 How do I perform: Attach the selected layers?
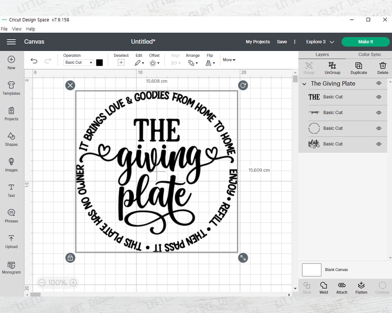click(x=342, y=288)
